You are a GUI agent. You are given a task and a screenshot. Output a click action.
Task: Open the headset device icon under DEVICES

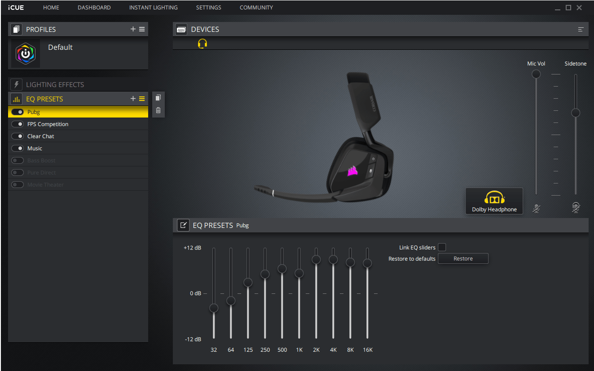pyautogui.click(x=202, y=43)
